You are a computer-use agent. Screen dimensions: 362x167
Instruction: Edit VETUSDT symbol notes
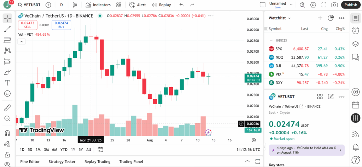[331, 97]
